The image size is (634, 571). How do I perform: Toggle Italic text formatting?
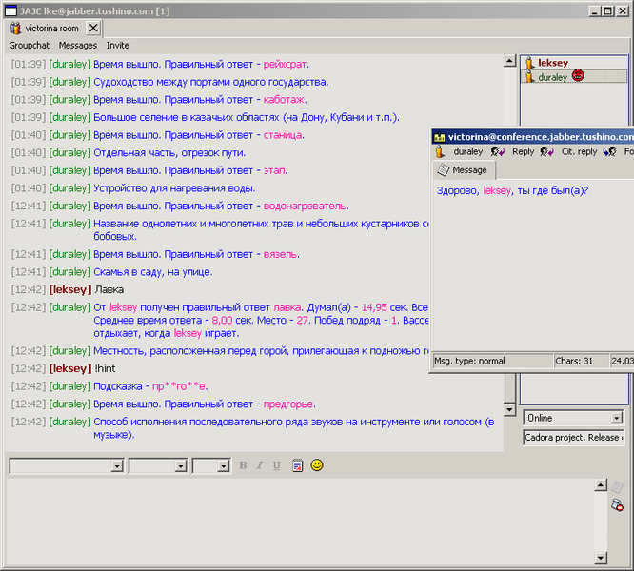[260, 465]
